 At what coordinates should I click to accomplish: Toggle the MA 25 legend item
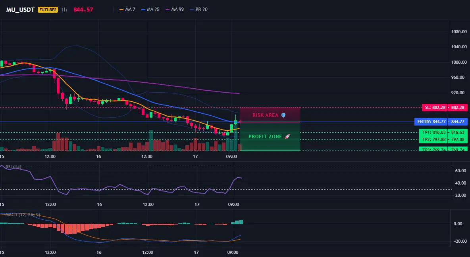tap(150, 10)
